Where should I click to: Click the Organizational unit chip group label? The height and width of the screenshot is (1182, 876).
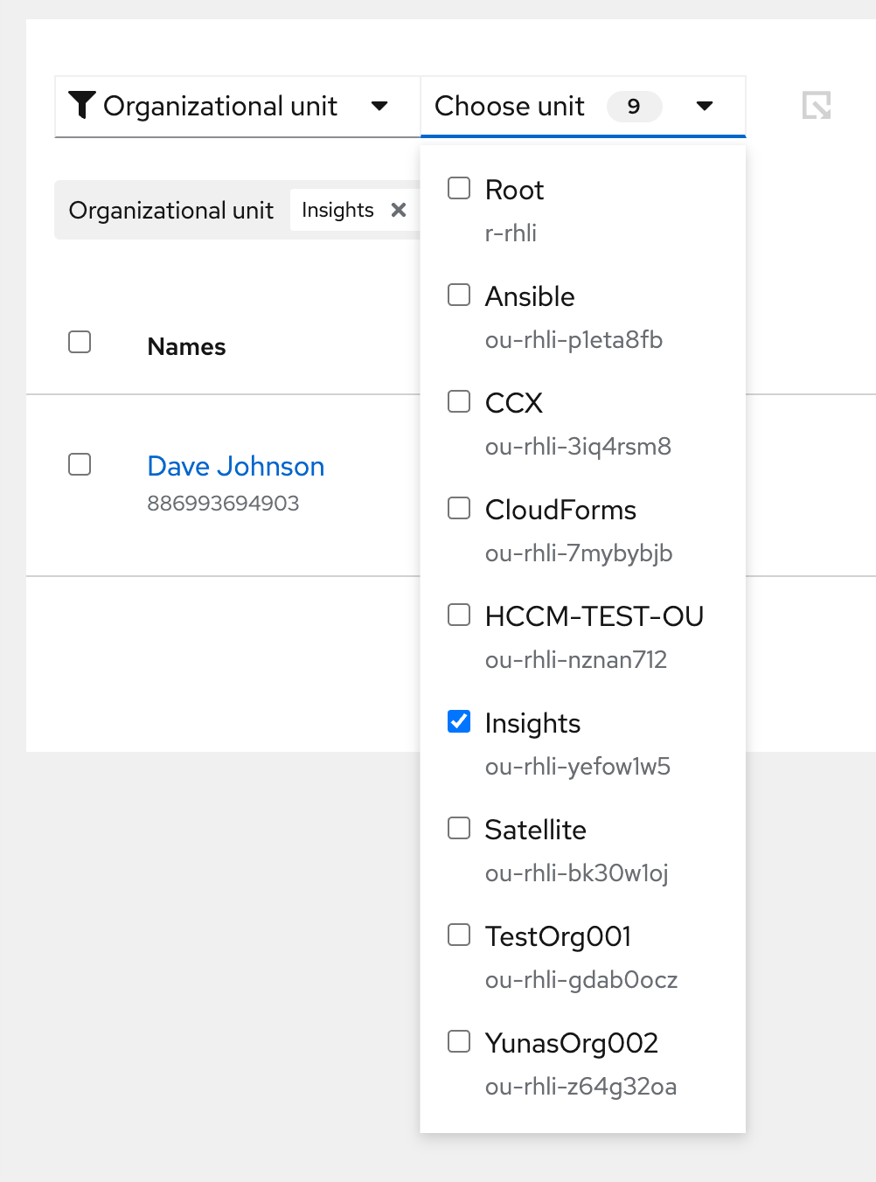tap(171, 211)
